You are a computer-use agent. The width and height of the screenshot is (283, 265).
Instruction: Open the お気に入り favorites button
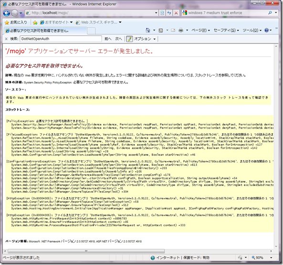16,22
